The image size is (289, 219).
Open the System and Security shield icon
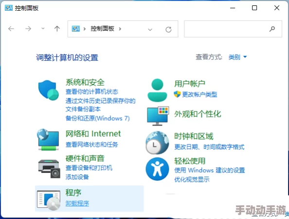click(49, 90)
